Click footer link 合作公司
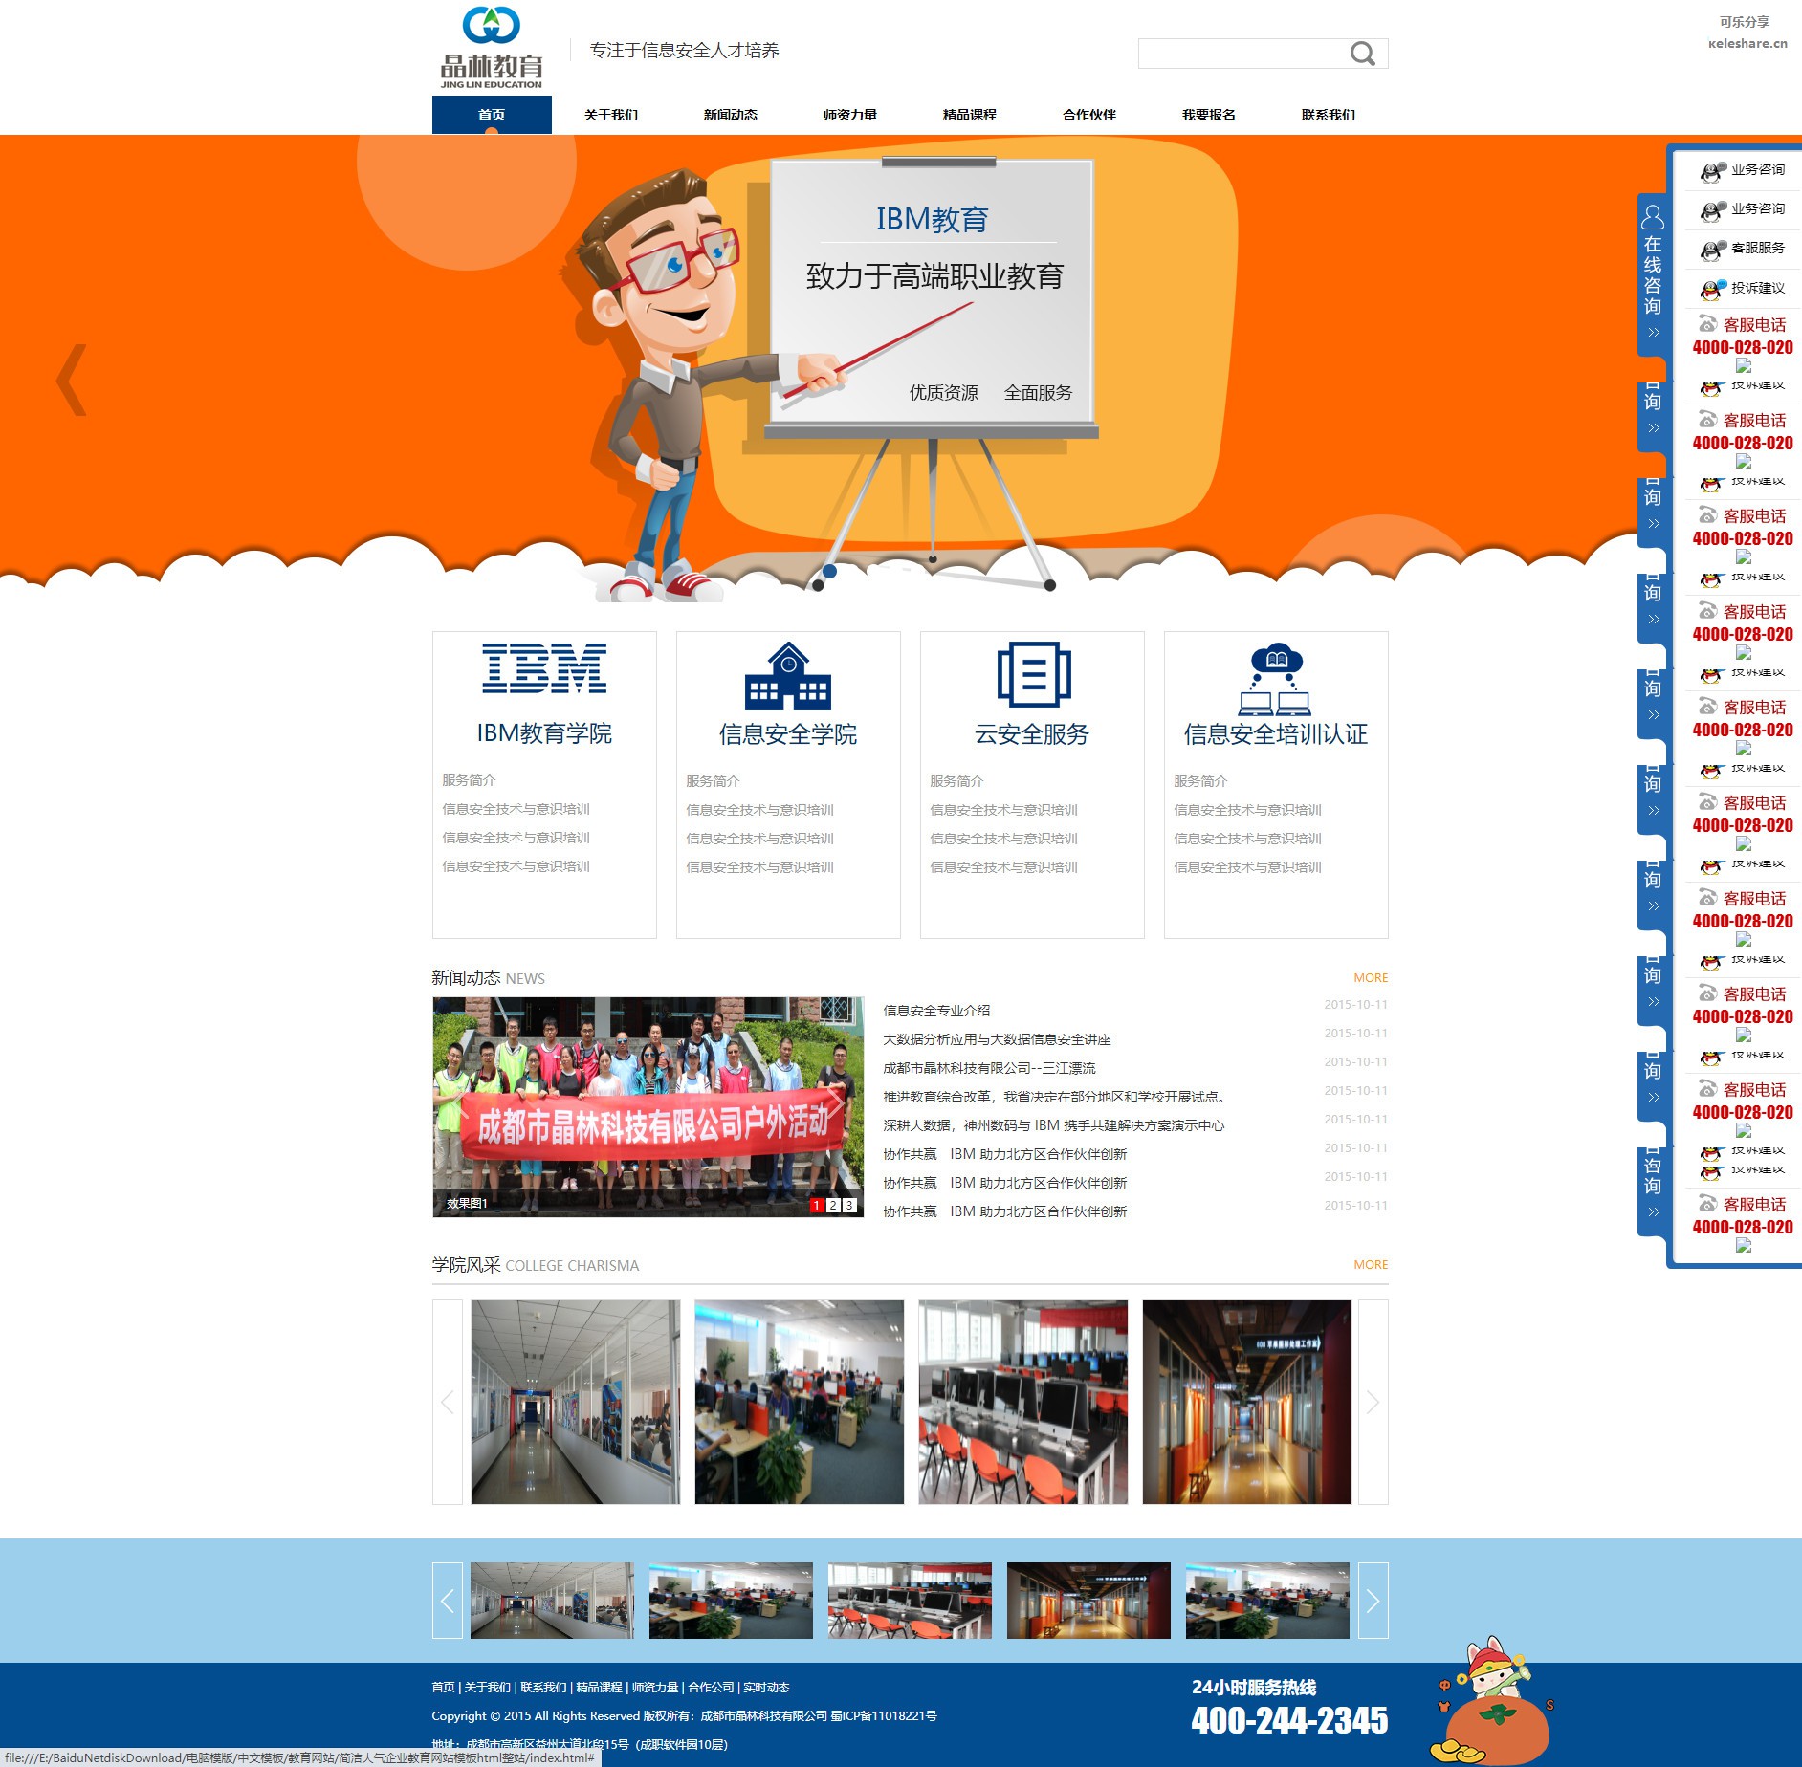 coord(711,1688)
